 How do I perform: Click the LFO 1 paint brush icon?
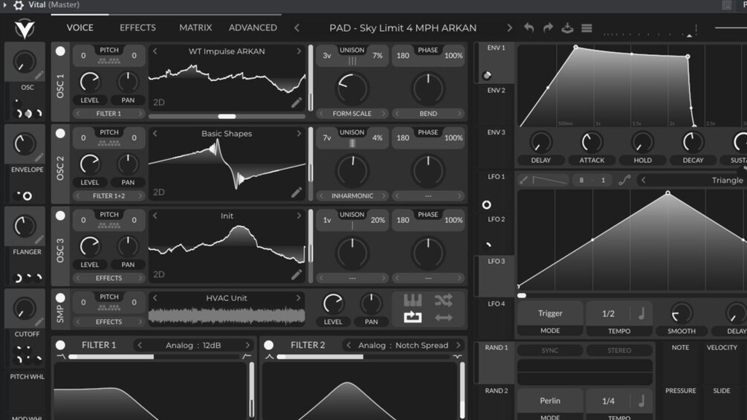click(x=523, y=180)
